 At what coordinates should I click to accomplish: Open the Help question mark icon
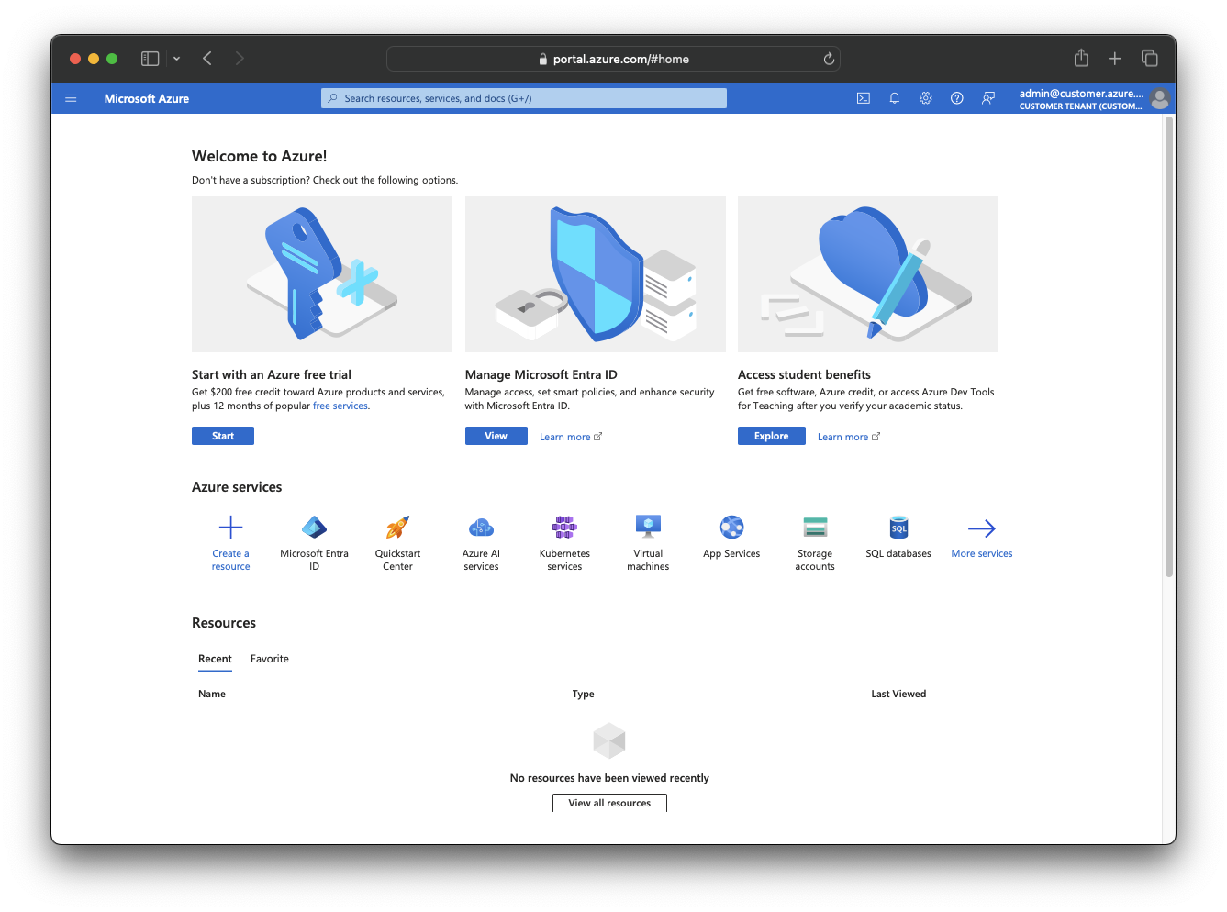[957, 98]
